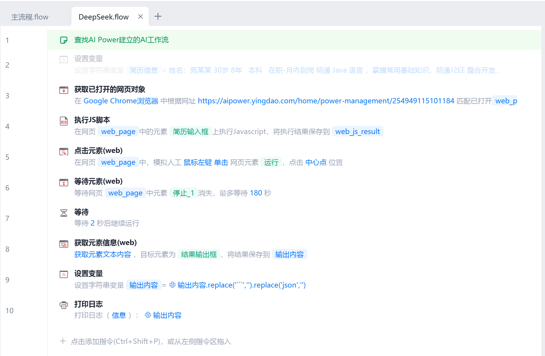Click the 简历输入框 element tag
Screen dimensions: 545x356
tap(191, 131)
